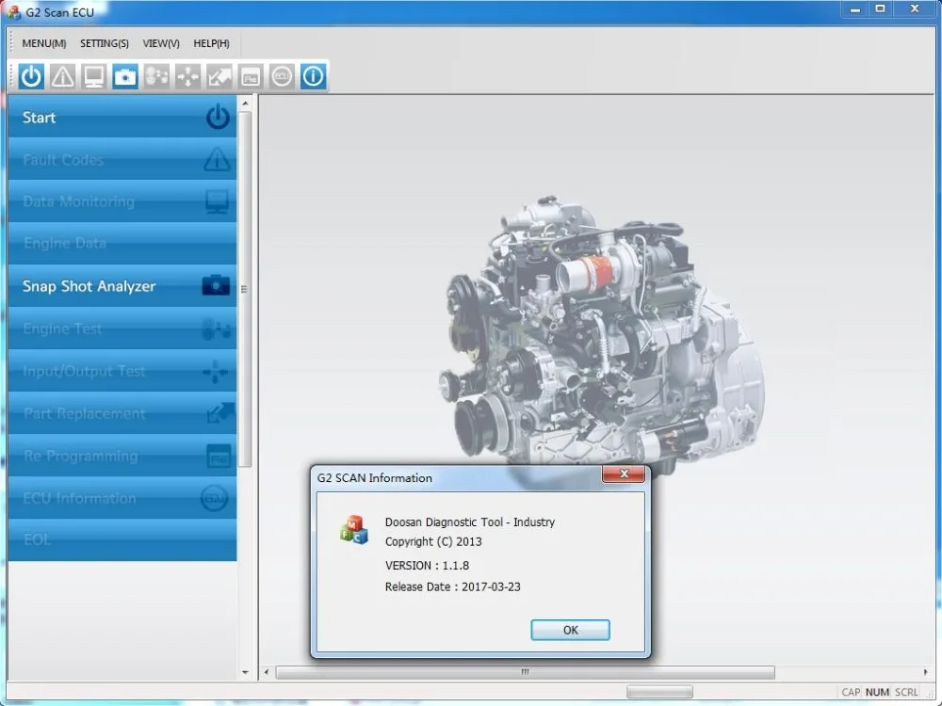Viewport: 942px width, 706px height.
Task: Open Fault Codes in sidebar
Action: coord(122,159)
